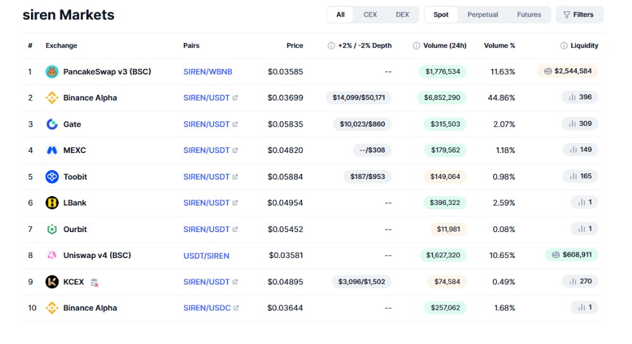Click the --/$308 depth badge

tap(372, 150)
